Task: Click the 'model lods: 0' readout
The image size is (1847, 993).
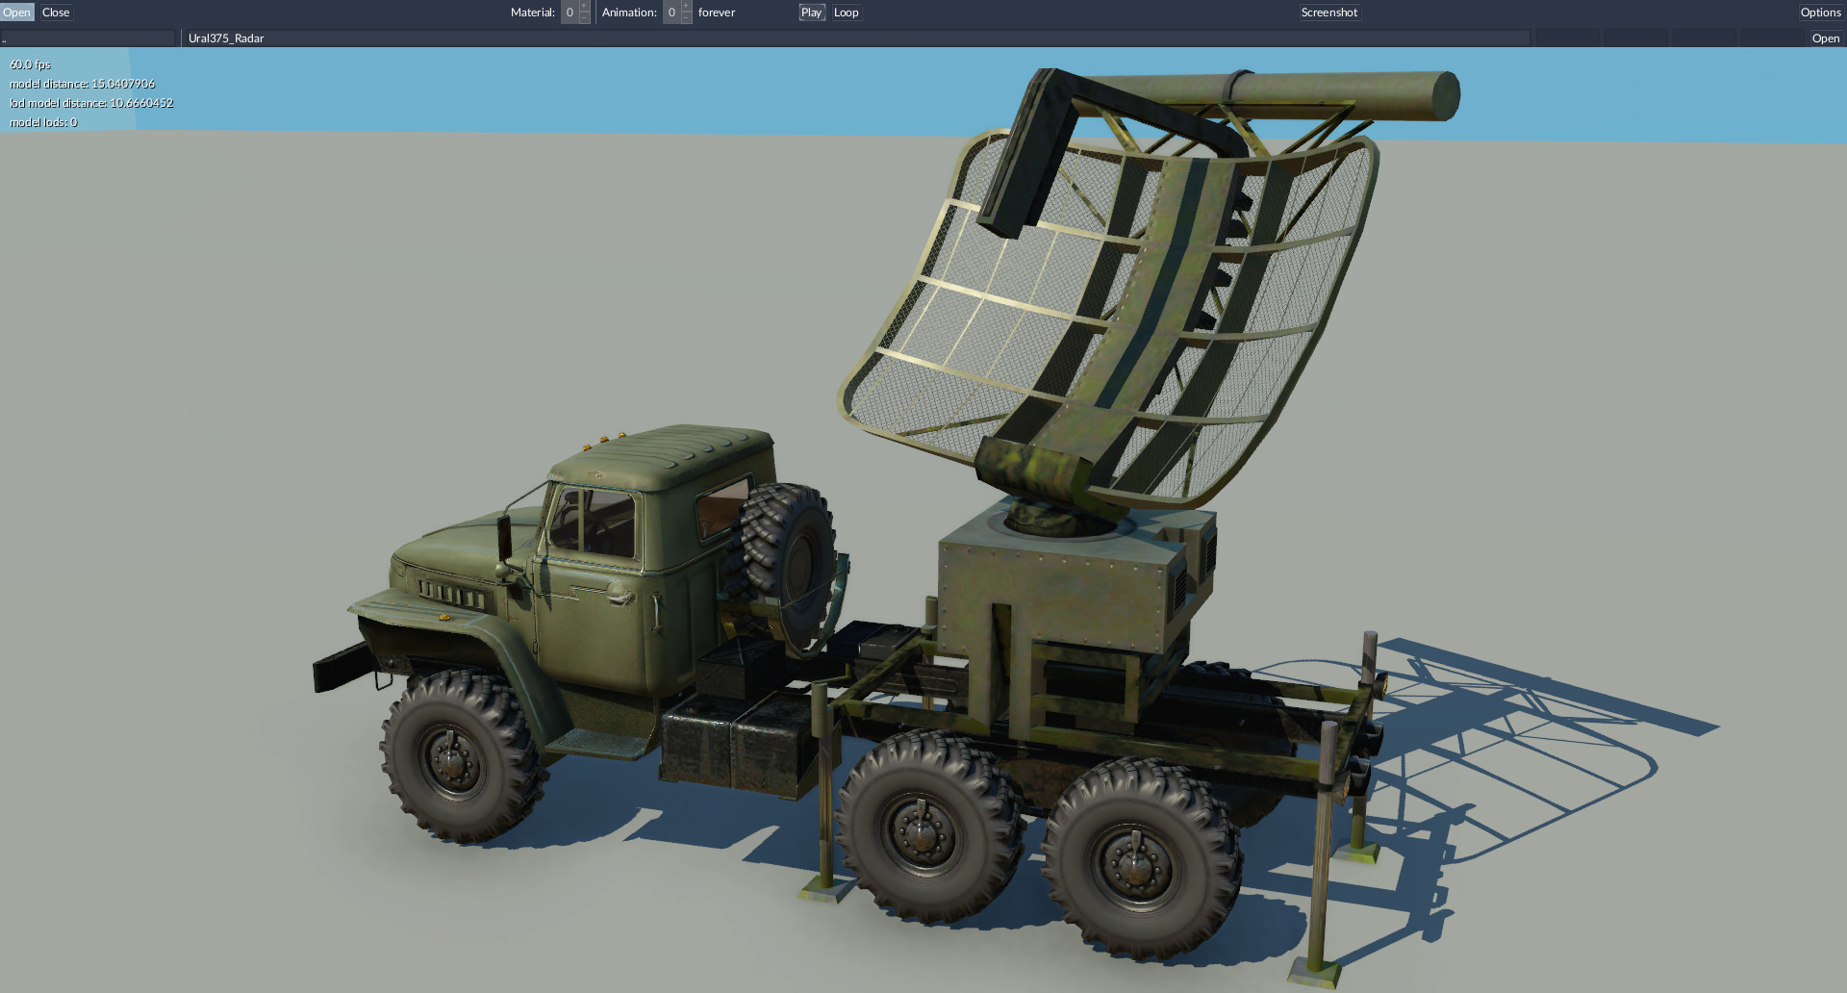Action: click(43, 122)
